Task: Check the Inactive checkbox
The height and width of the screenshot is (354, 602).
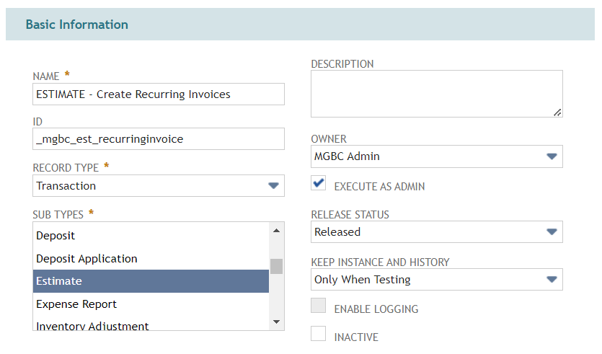Action: [x=318, y=334]
